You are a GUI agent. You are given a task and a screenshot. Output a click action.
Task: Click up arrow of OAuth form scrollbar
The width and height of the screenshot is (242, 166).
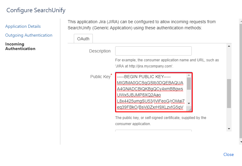click(229, 46)
